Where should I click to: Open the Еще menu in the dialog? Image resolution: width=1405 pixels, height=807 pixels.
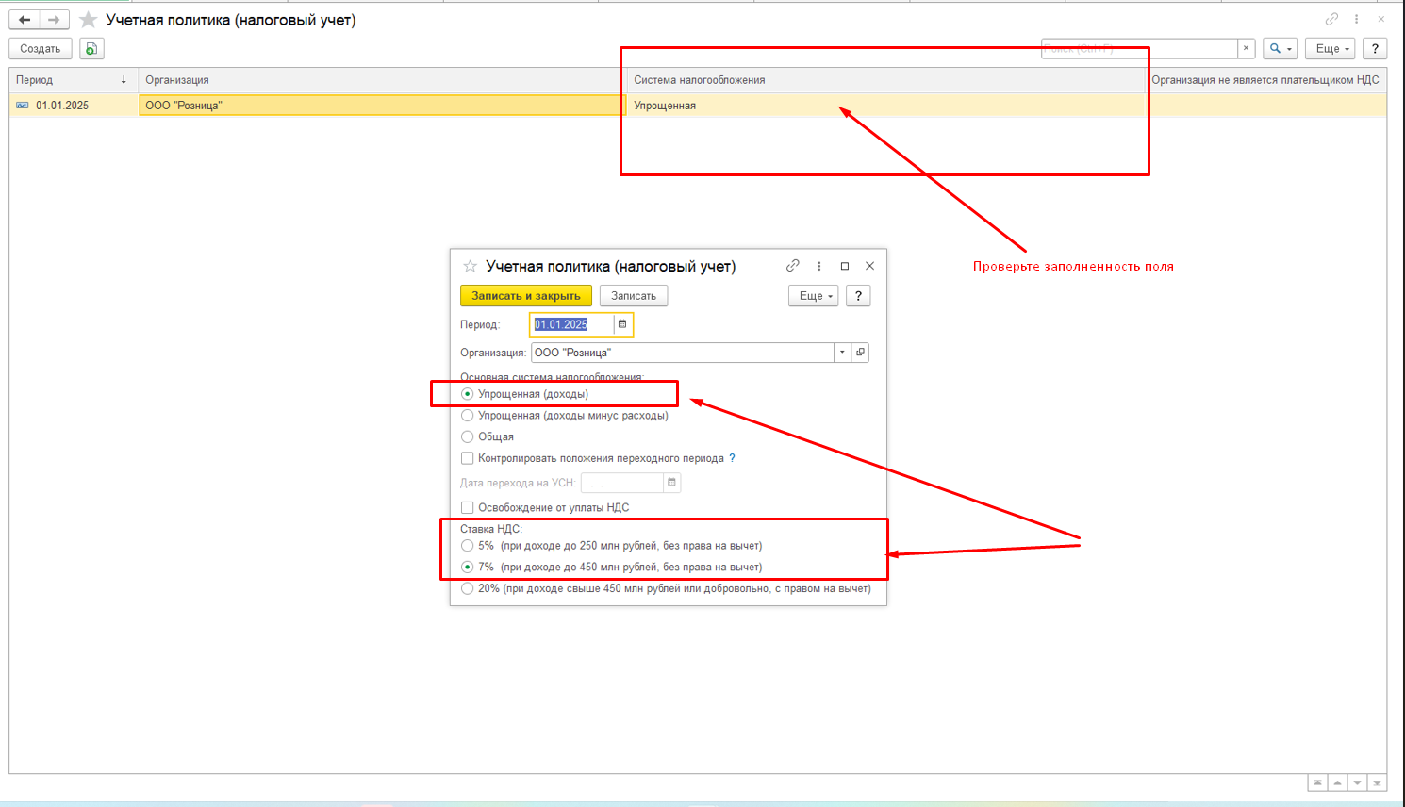(814, 296)
